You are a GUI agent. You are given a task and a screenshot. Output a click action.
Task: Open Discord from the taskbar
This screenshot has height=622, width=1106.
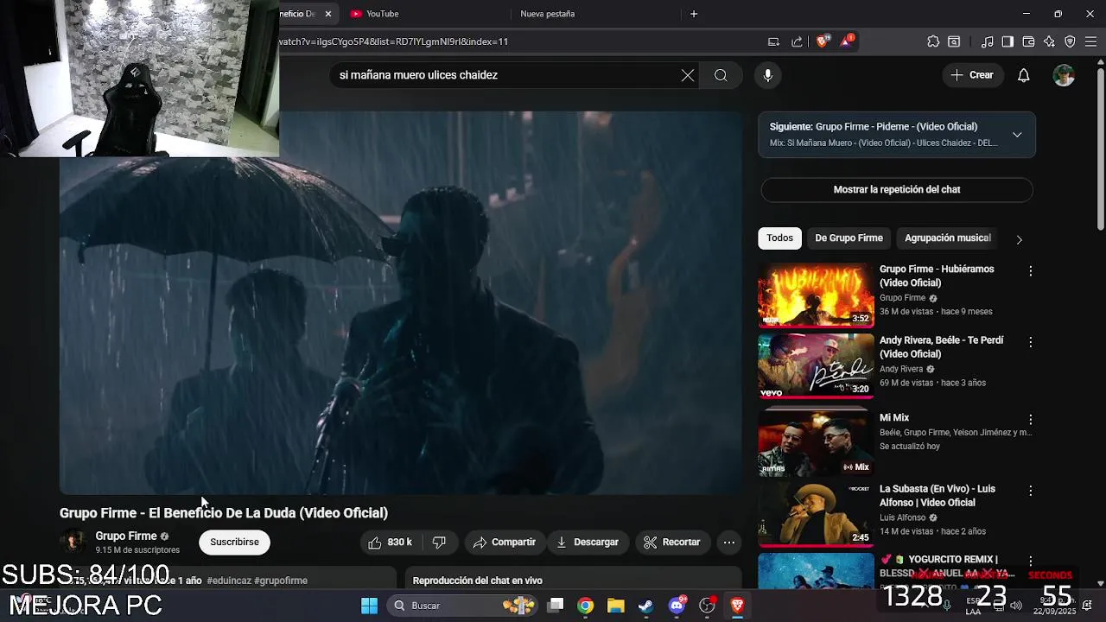[x=677, y=606]
